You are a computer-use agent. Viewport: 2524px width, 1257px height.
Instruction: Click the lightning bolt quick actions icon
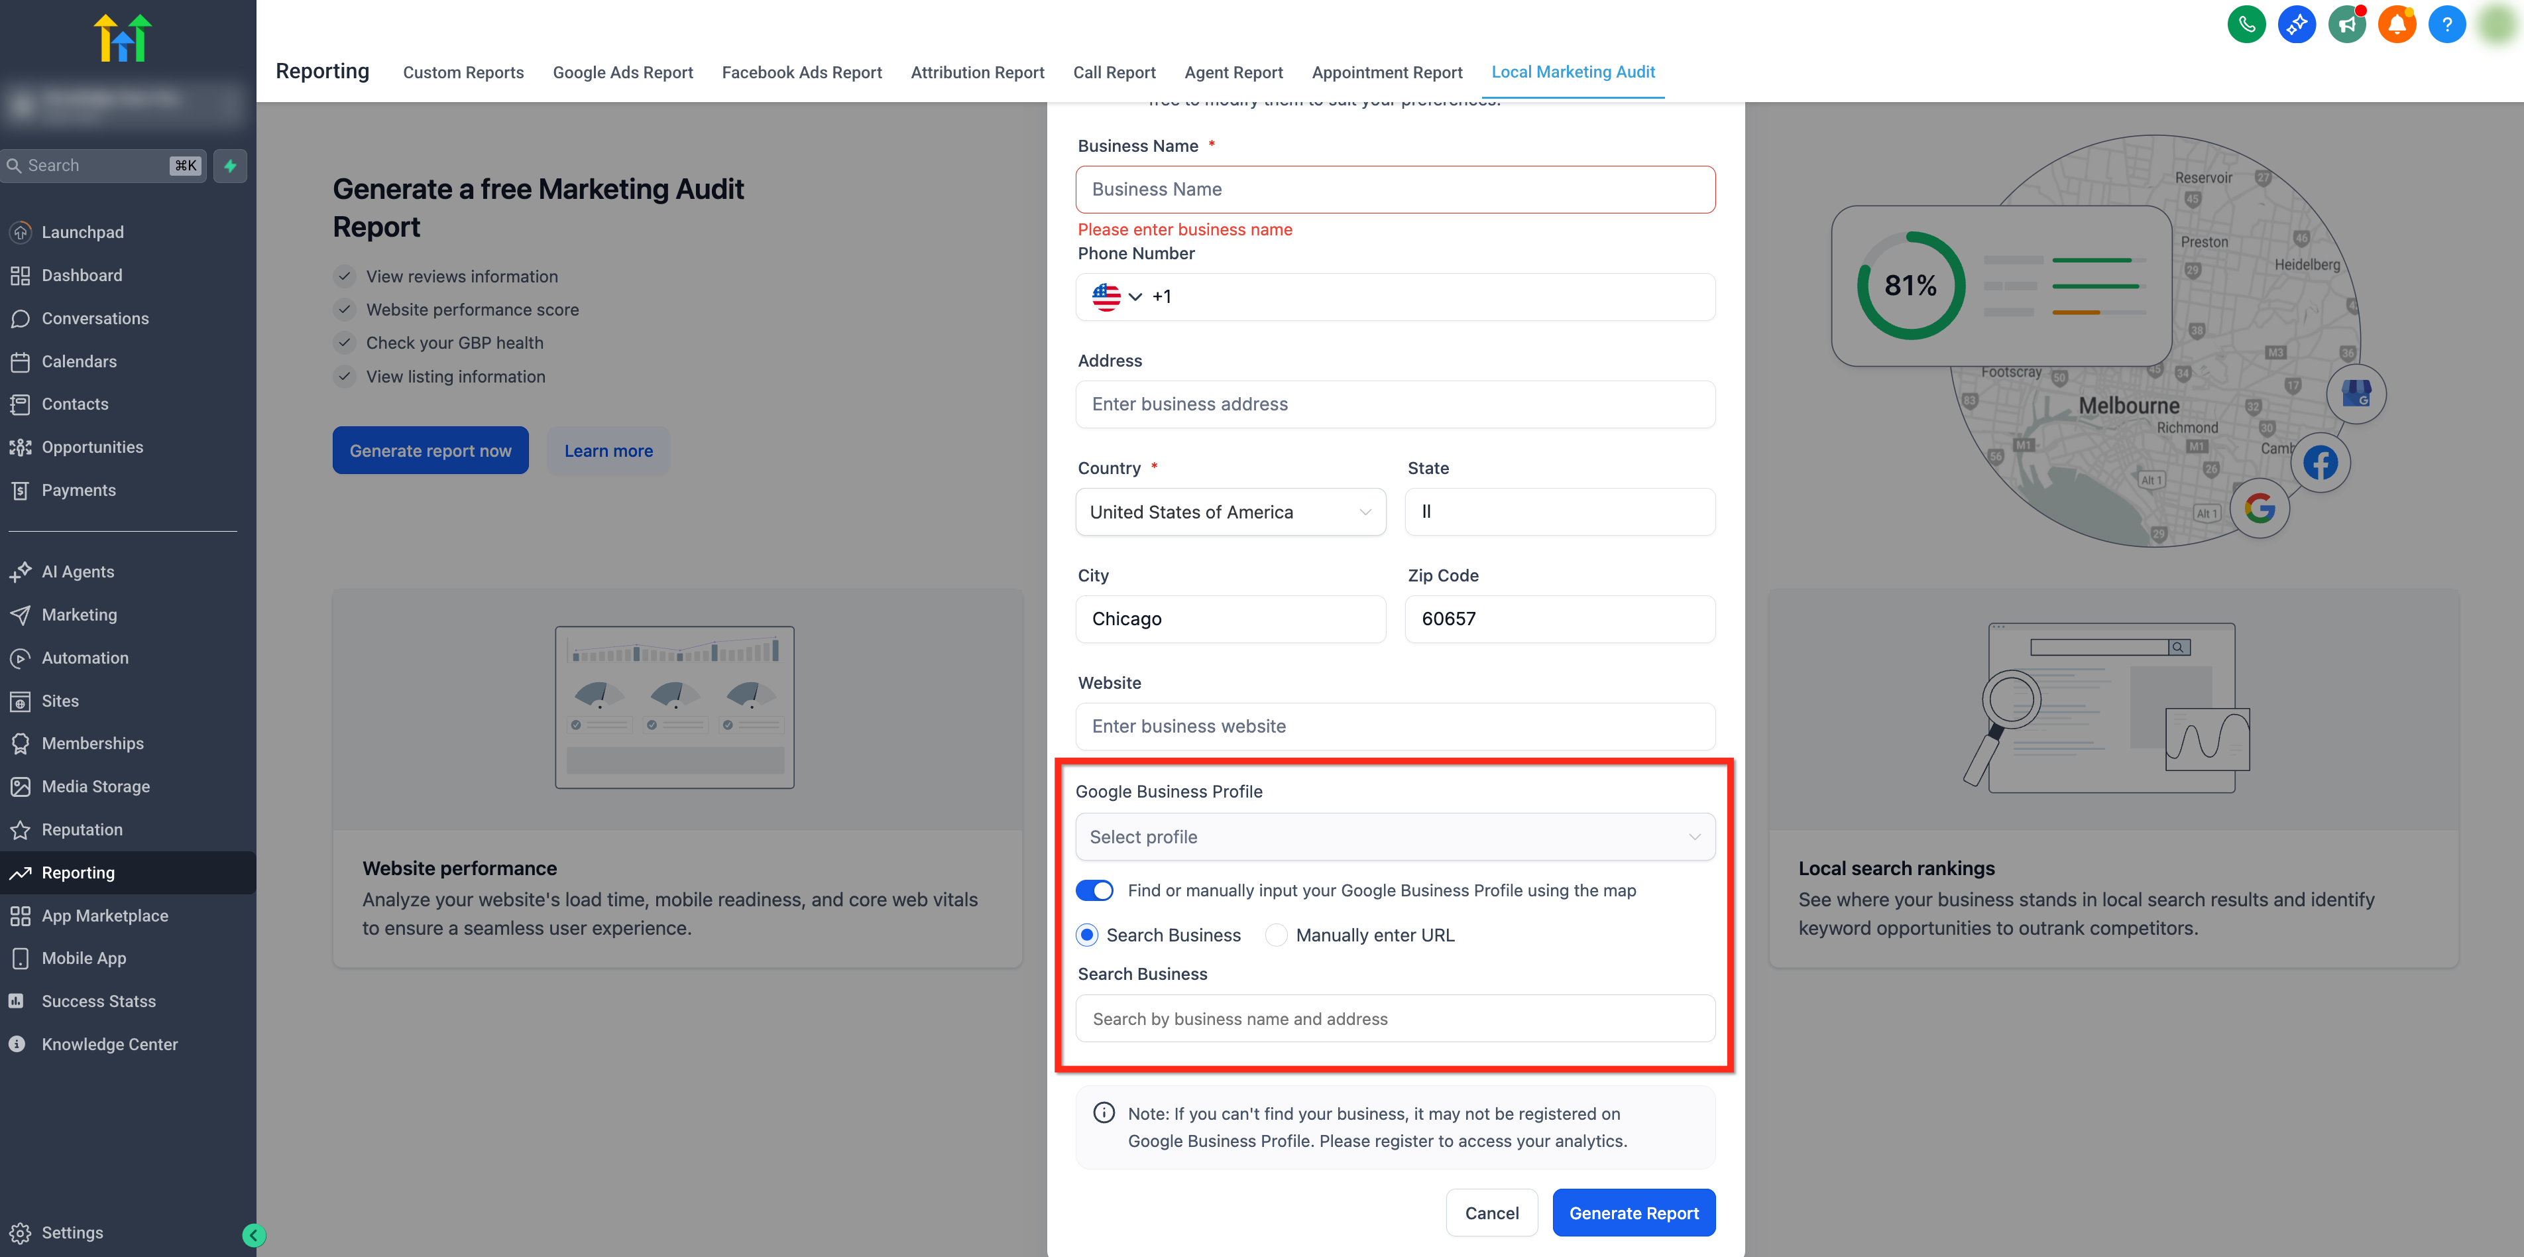click(x=230, y=166)
